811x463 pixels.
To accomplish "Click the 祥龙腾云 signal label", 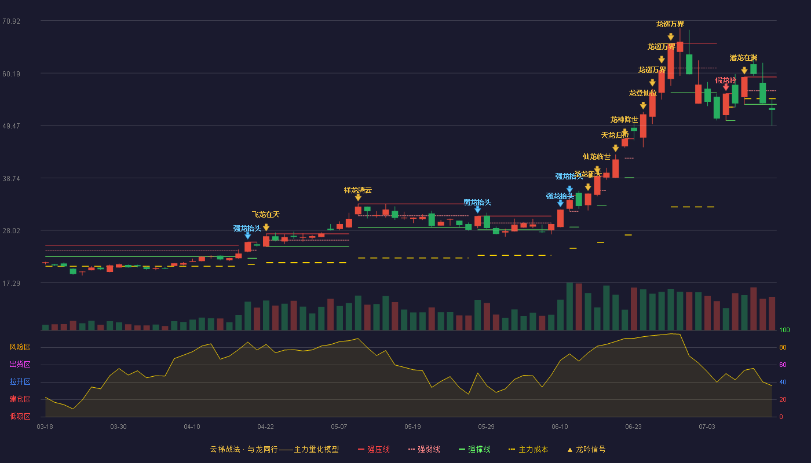I will (x=358, y=190).
